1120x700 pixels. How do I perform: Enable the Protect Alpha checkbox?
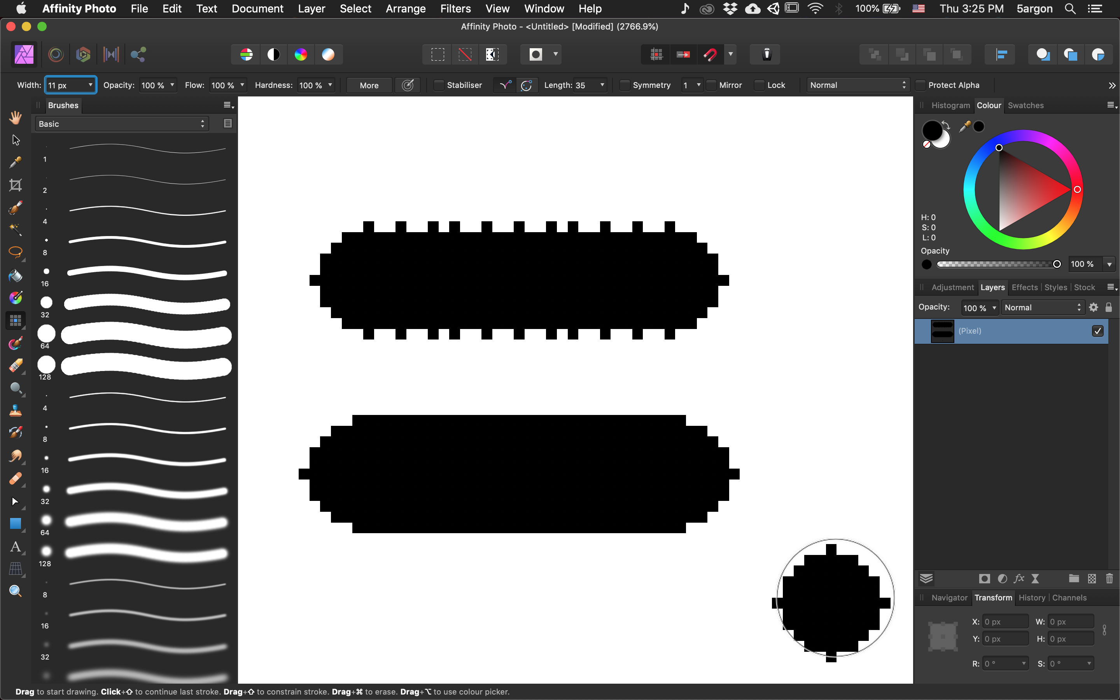click(920, 85)
